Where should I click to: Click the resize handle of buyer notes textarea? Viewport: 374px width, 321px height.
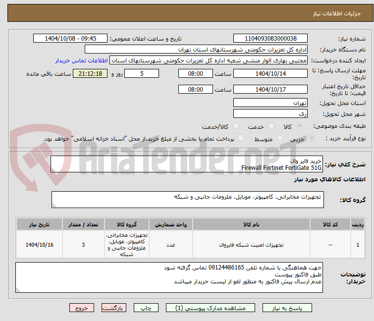click(18, 290)
